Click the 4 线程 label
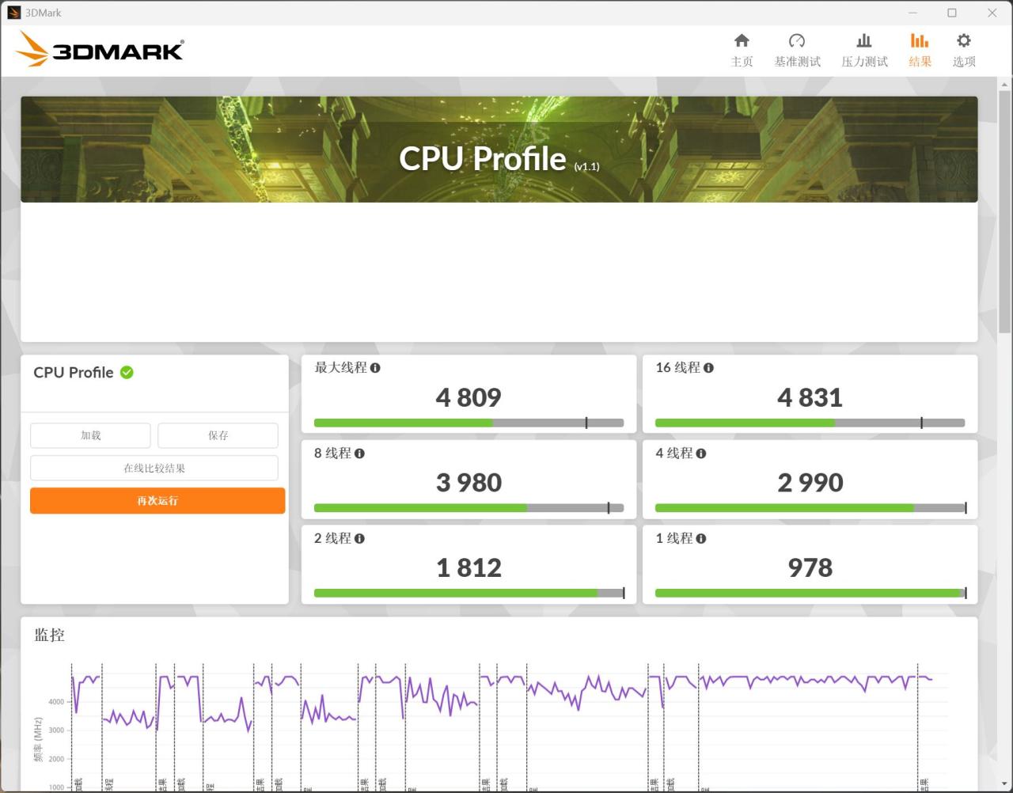The image size is (1013, 793). tap(674, 453)
